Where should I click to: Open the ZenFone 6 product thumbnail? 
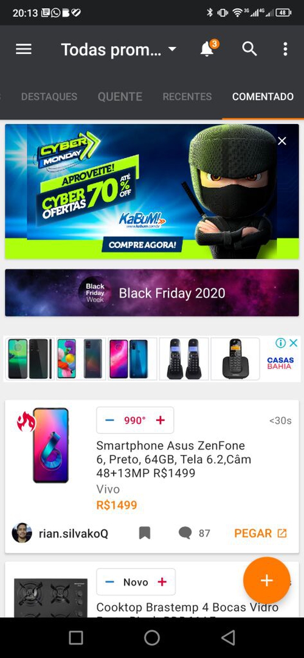coord(50,445)
